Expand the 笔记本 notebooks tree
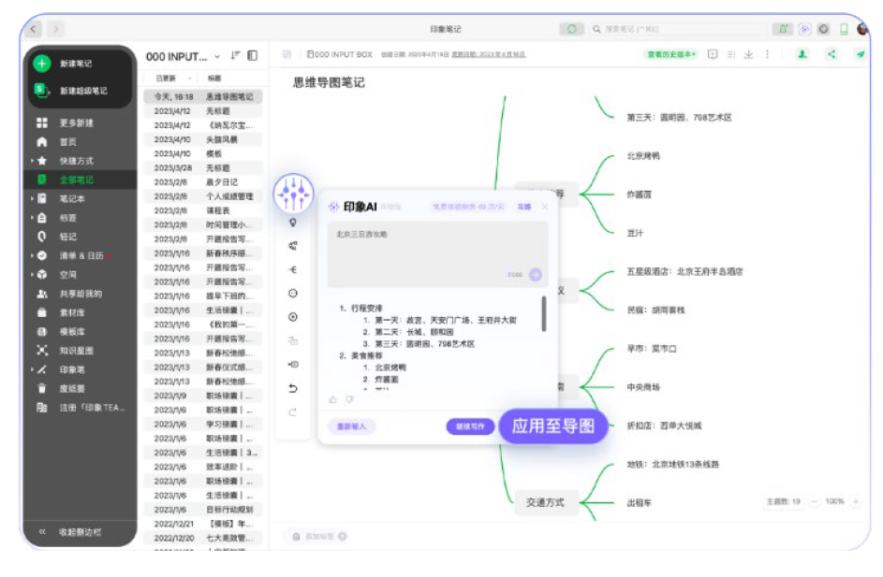883x577 pixels. pos(32,198)
